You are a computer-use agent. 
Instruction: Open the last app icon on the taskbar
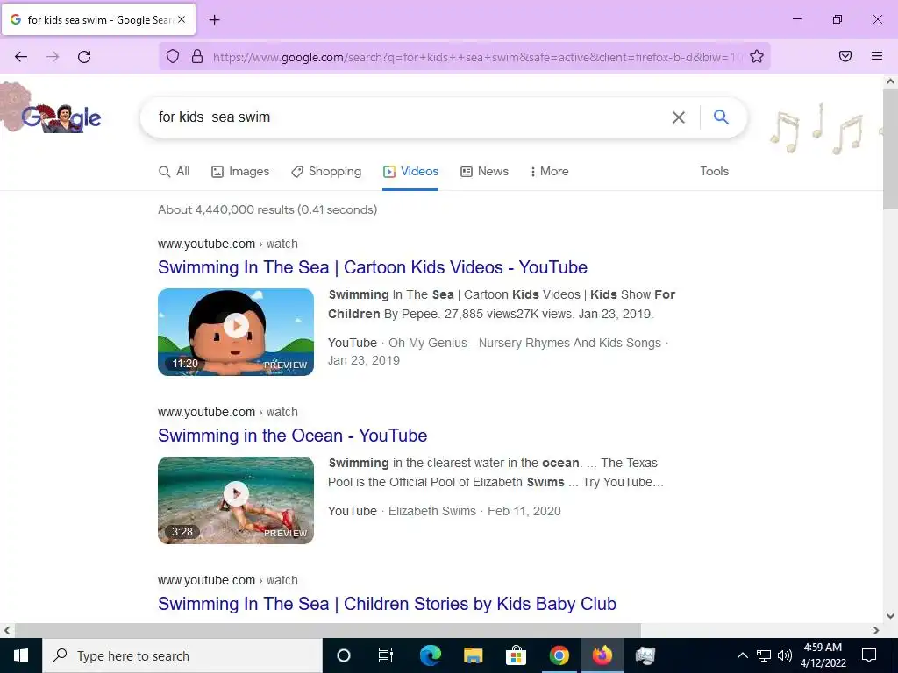[645, 655]
